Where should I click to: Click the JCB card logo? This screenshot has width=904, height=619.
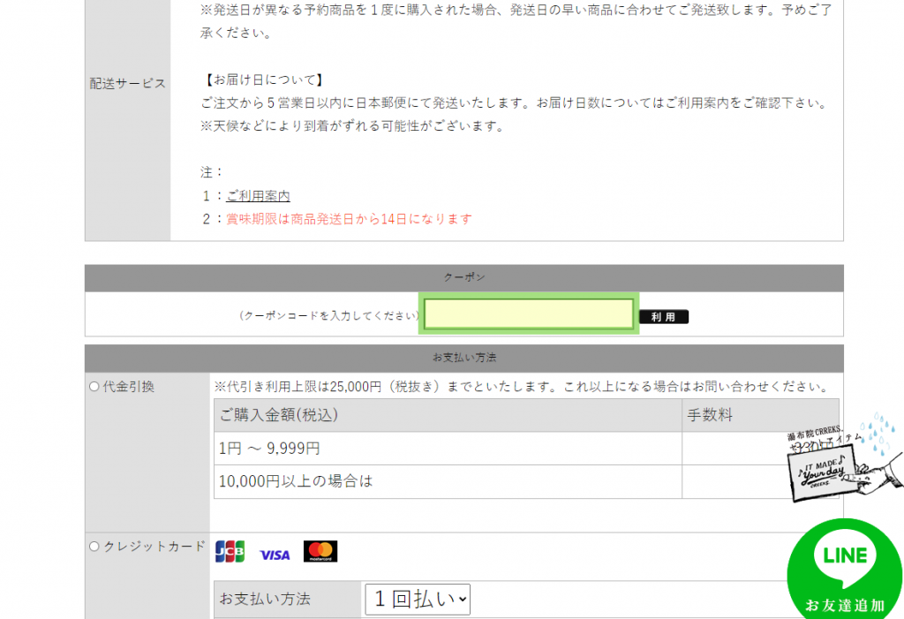(x=230, y=552)
